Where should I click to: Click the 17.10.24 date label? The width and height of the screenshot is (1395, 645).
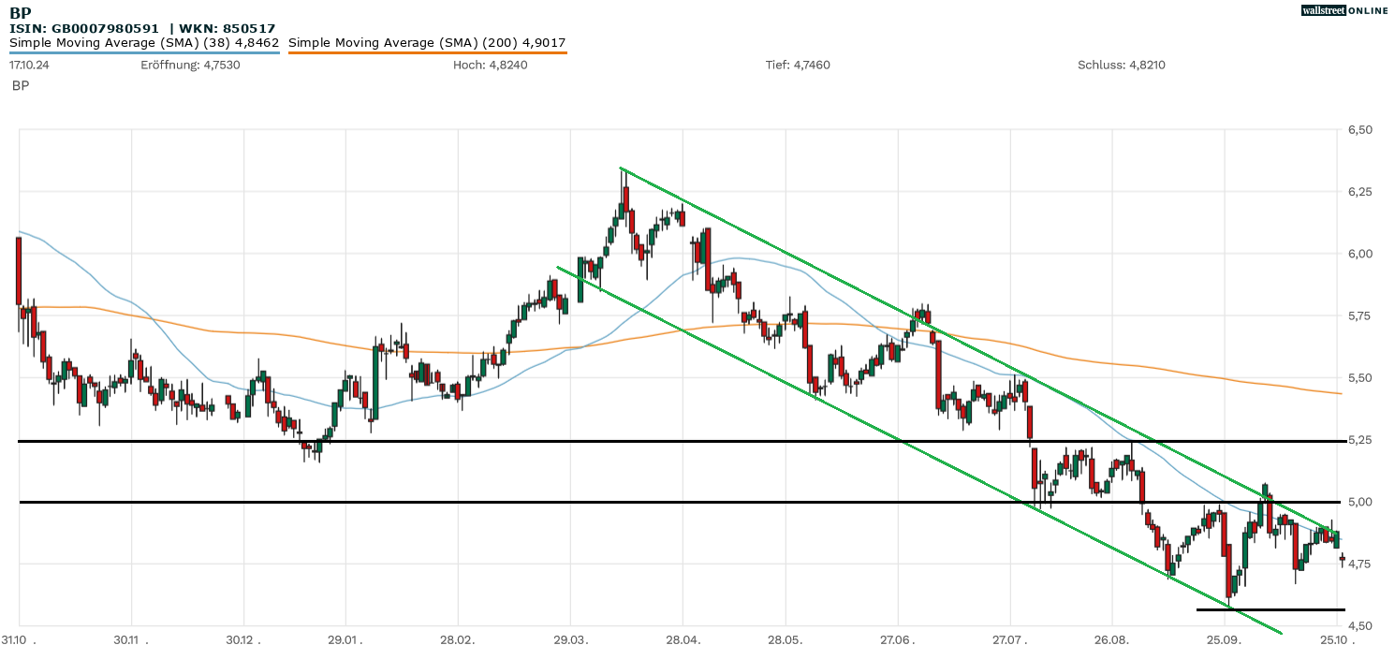27,66
